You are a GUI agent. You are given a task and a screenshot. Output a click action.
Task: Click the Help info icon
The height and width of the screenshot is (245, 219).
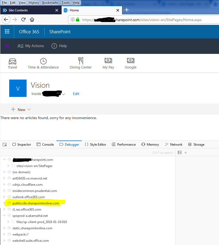54,46
